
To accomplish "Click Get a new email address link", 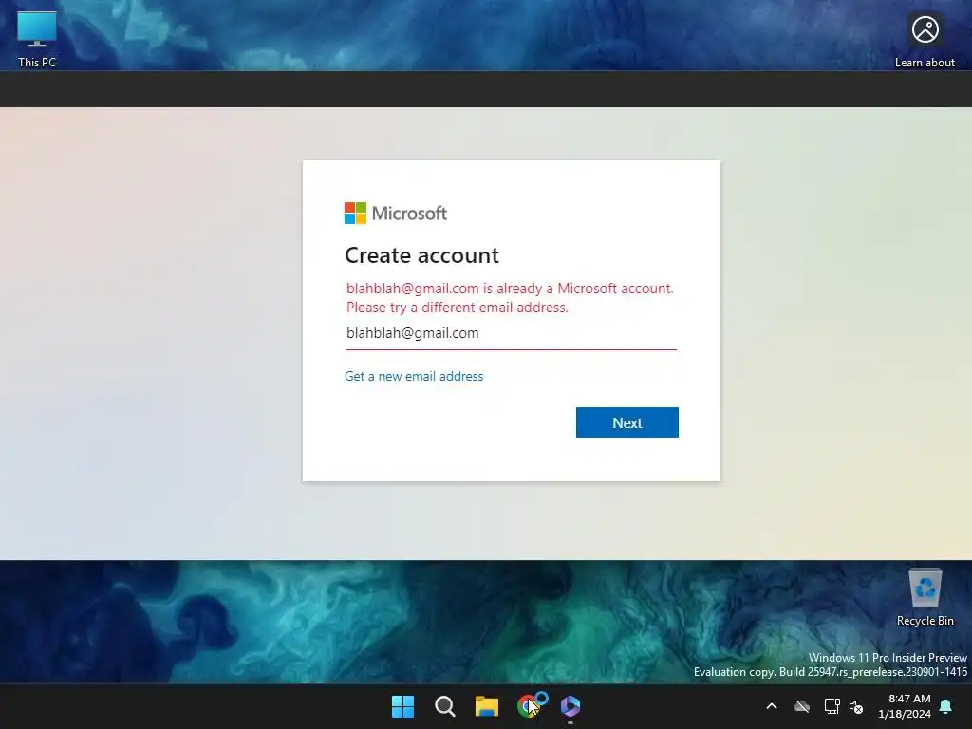I will 414,376.
